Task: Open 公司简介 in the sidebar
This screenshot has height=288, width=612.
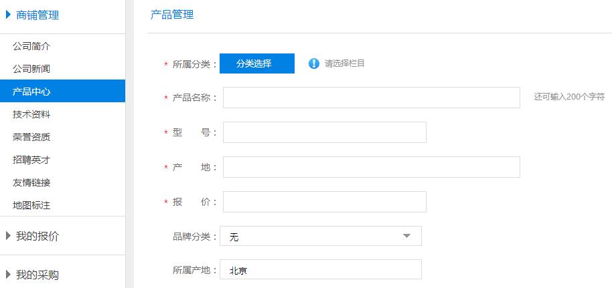Action: [x=31, y=46]
